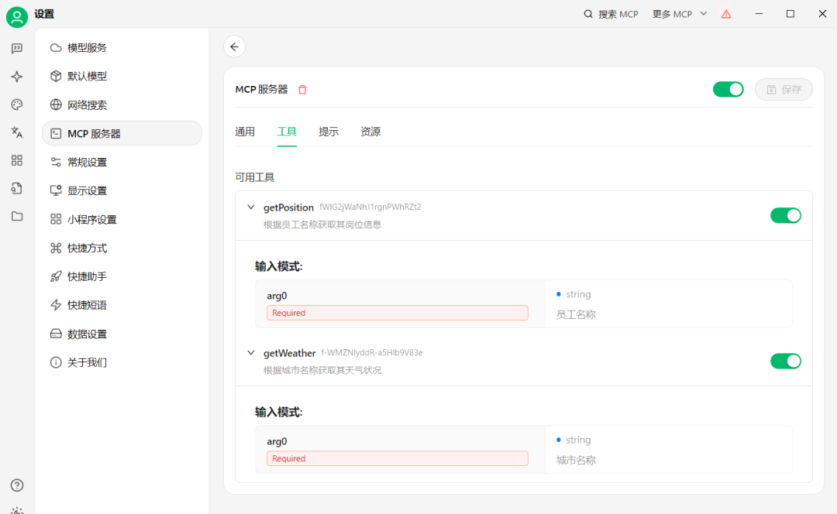Click the red warning triangle in title bar
The height and width of the screenshot is (514, 837).
click(x=726, y=13)
